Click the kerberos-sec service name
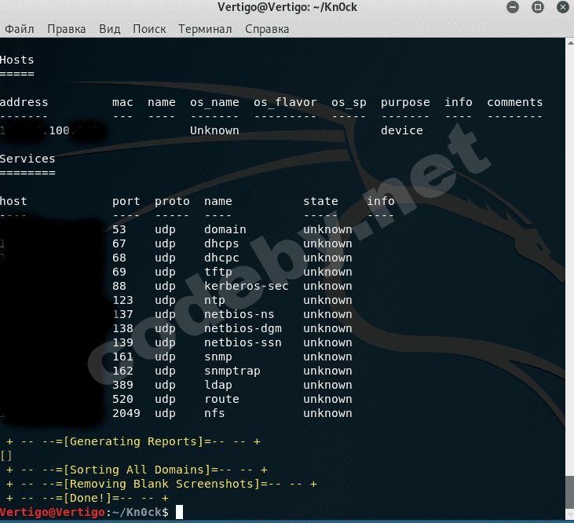Viewport: 574px width, 523px height. click(246, 286)
